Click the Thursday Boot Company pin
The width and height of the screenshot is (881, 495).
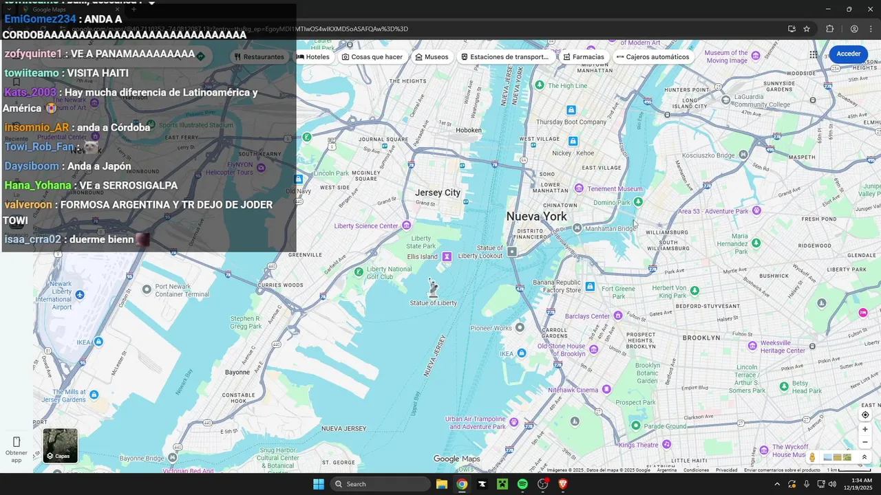pos(571,110)
